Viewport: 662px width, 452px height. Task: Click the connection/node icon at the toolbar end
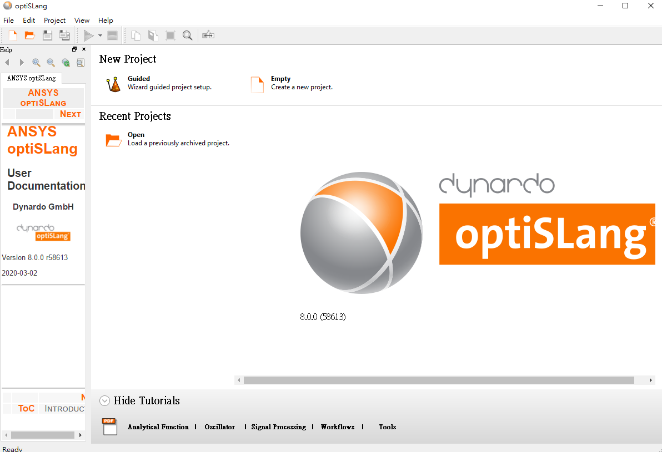208,35
